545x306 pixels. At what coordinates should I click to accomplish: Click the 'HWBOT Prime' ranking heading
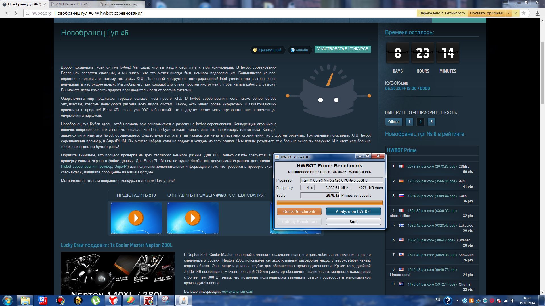(x=402, y=150)
